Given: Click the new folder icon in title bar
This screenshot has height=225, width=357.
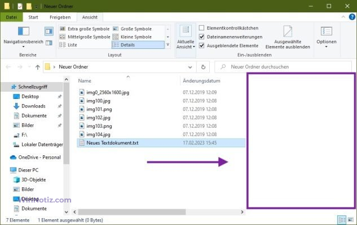Looking at the screenshot, I should click(29, 6).
